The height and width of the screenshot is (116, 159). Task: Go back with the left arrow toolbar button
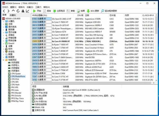point(4,11)
